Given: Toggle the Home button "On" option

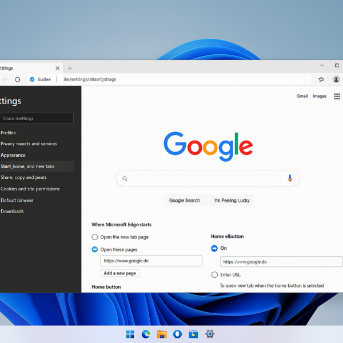Looking at the screenshot, I should click(214, 248).
